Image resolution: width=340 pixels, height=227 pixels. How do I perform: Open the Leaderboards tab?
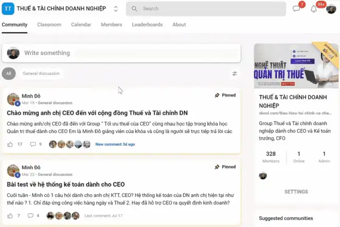click(x=147, y=25)
